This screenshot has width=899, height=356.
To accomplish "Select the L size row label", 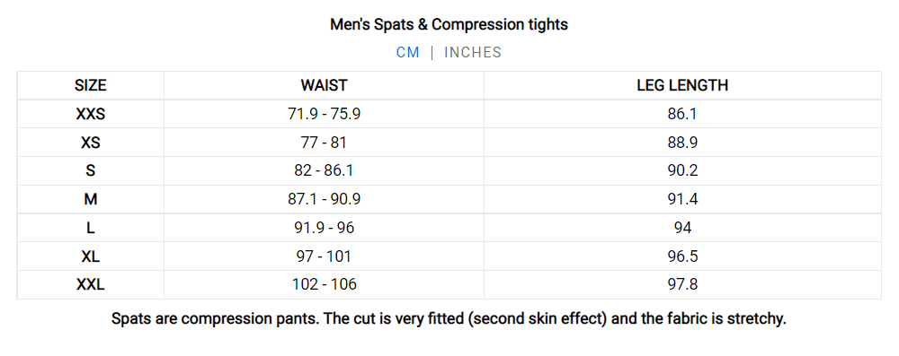I will pos(91,228).
